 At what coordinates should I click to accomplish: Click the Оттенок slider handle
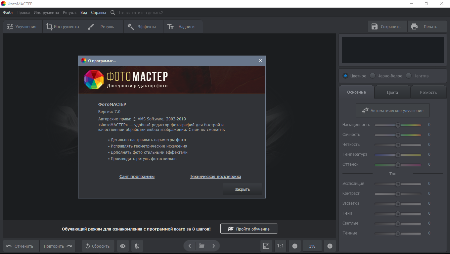(398, 165)
